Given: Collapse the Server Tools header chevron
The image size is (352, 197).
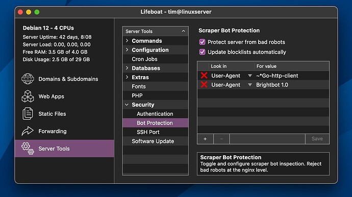Looking at the screenshot, I should [x=184, y=31].
